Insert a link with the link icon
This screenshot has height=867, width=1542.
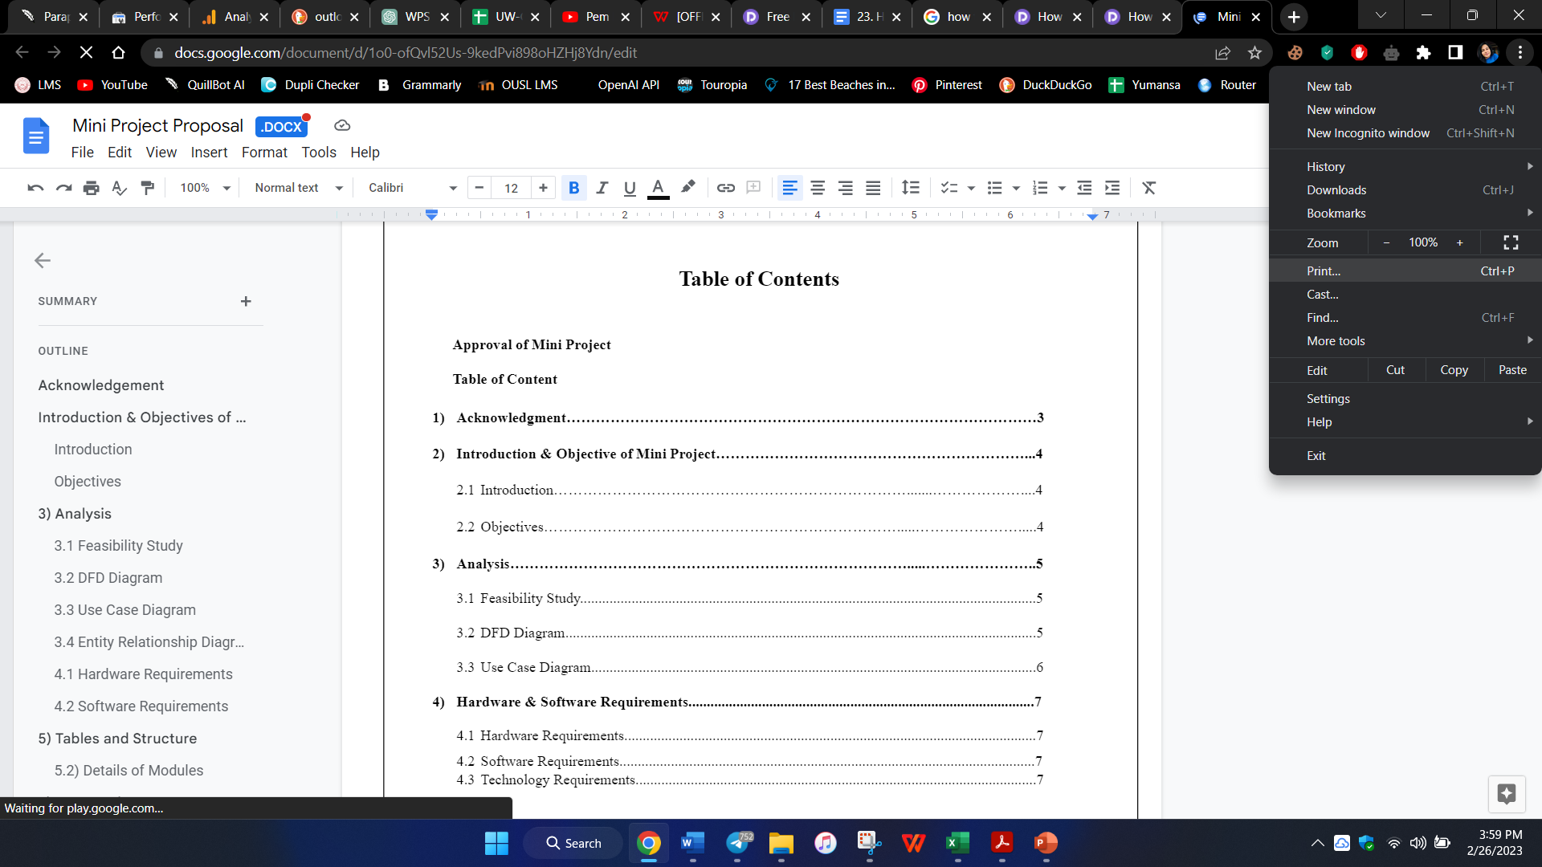(725, 187)
